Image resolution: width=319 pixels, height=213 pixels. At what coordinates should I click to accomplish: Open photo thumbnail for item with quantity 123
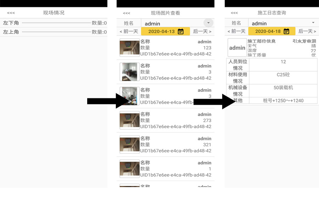129,48
